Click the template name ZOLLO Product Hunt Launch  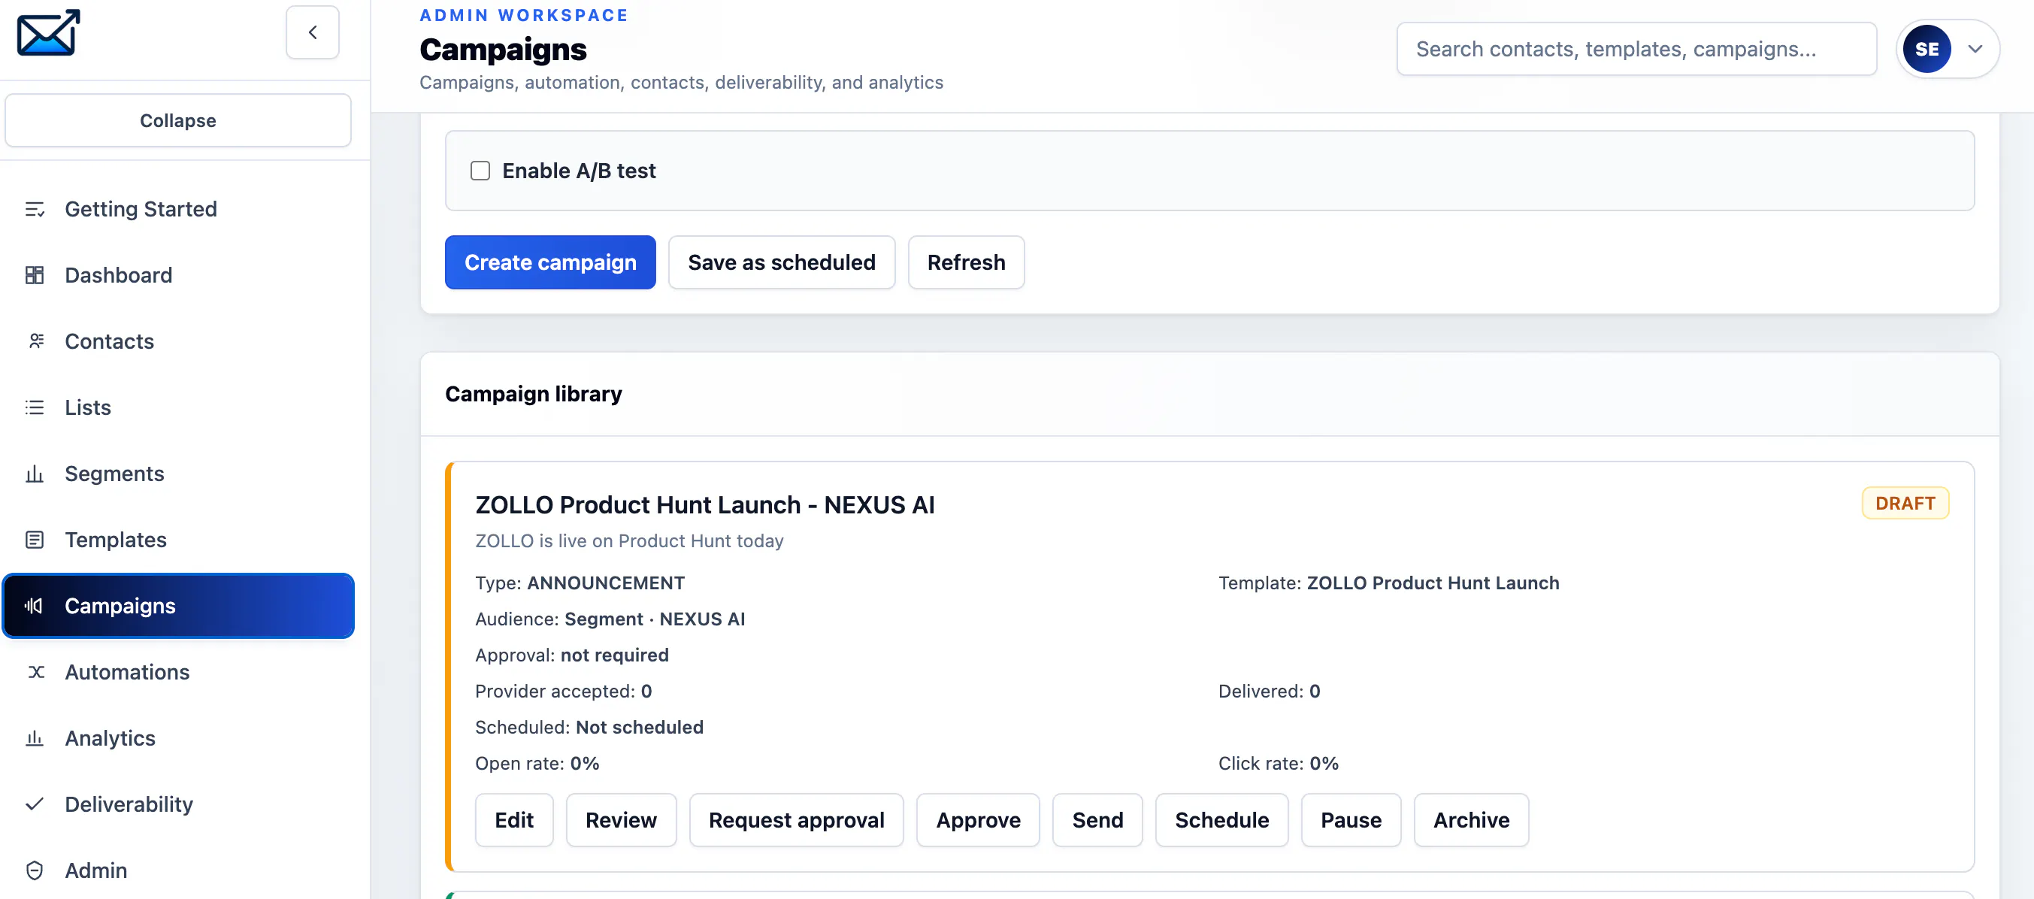1433,583
